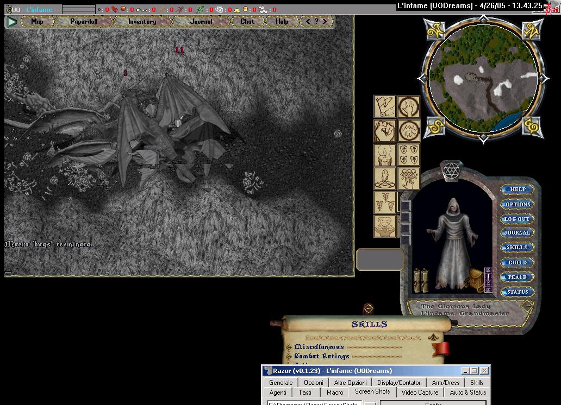Click the bottom-right gem of the radar compass
Screen dimensions: 561x405
[532, 126]
